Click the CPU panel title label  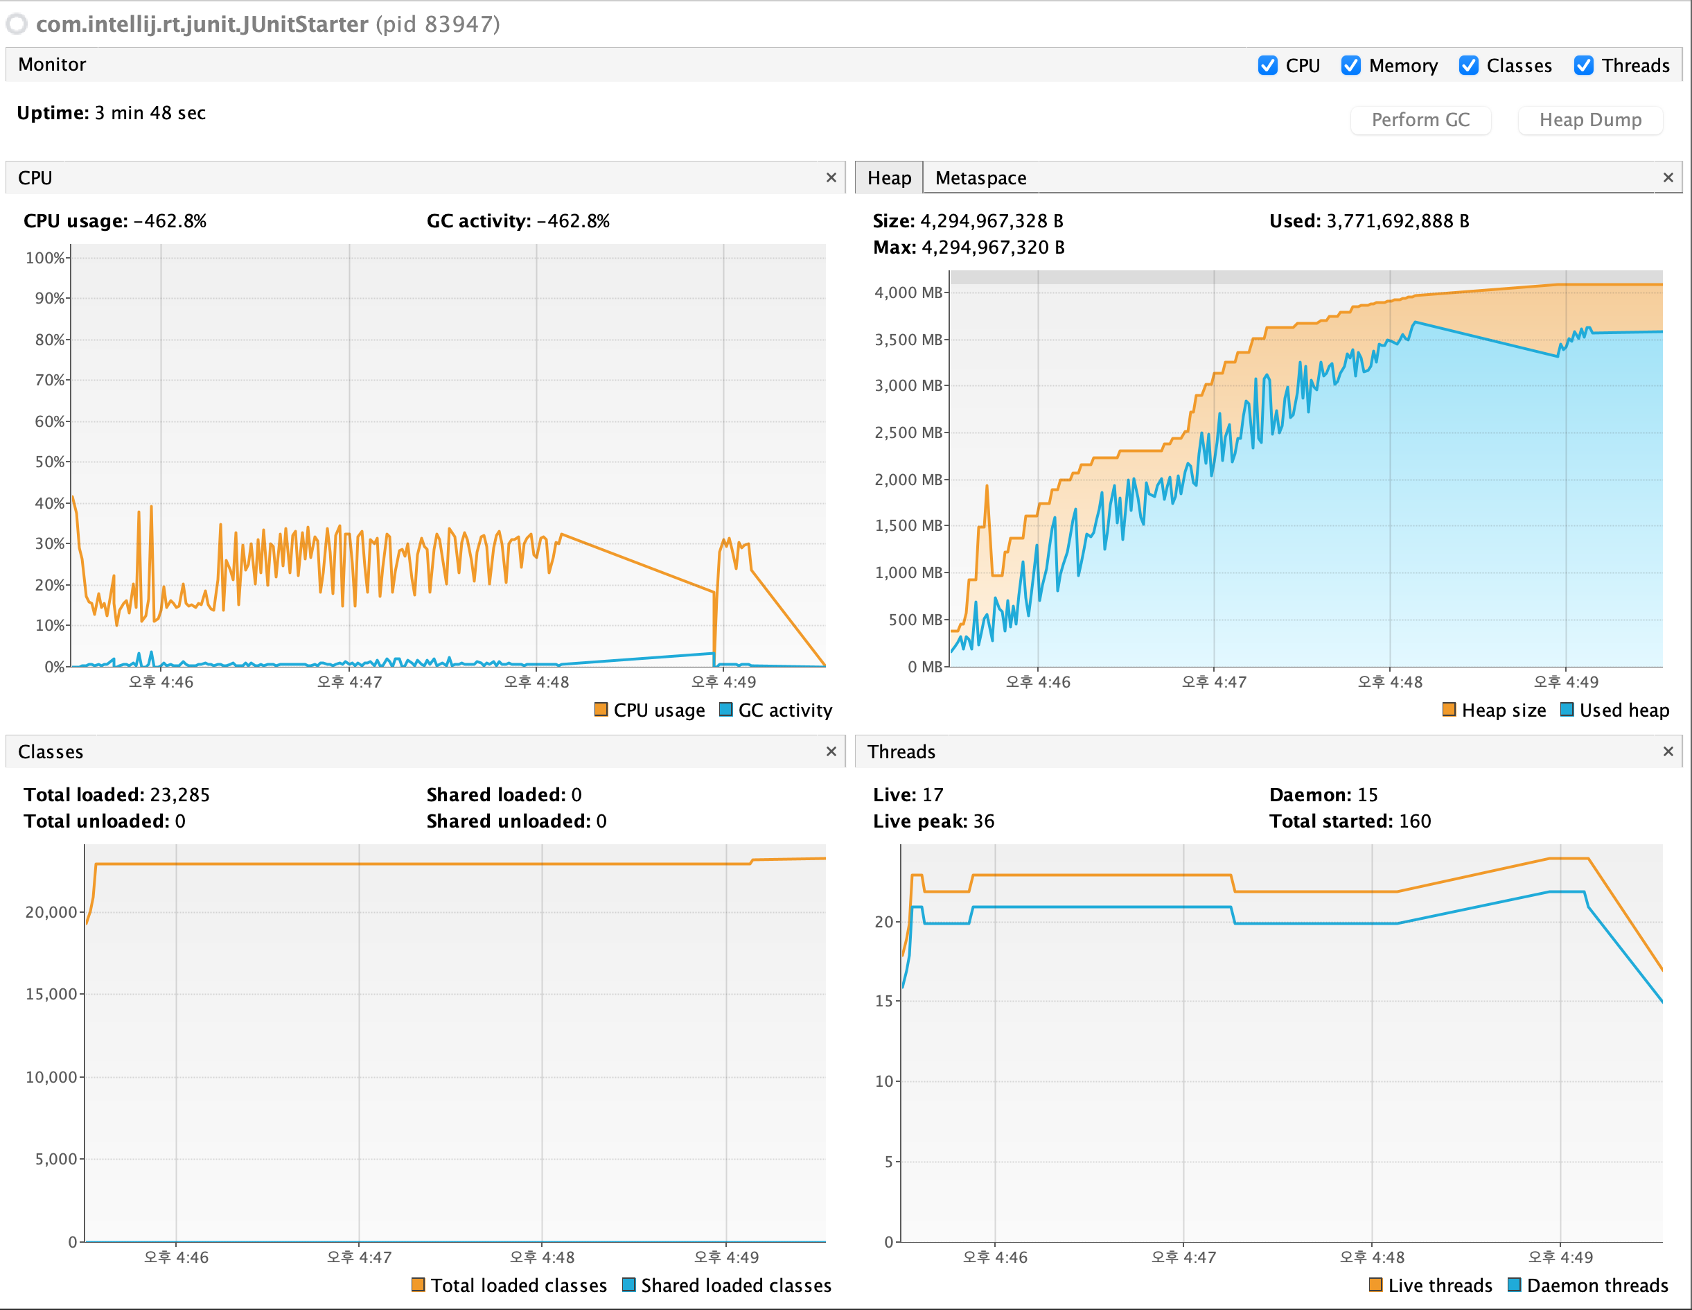click(x=35, y=177)
